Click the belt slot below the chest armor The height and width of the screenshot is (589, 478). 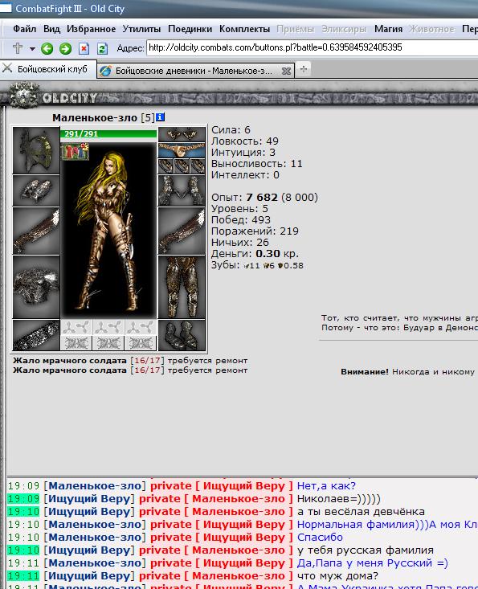(36, 335)
